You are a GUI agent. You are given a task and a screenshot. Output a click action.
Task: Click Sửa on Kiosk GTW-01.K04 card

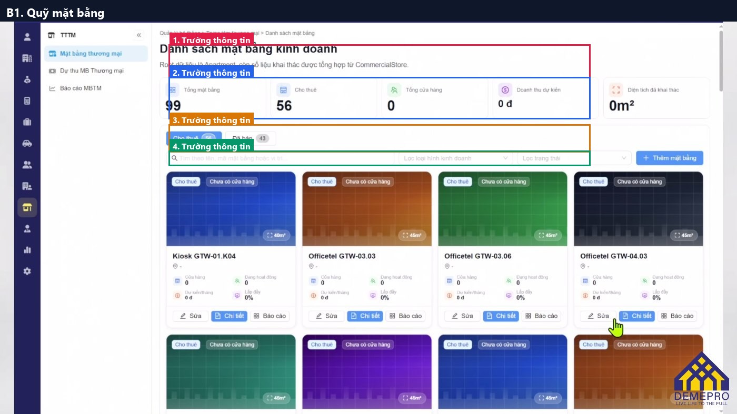tap(191, 316)
